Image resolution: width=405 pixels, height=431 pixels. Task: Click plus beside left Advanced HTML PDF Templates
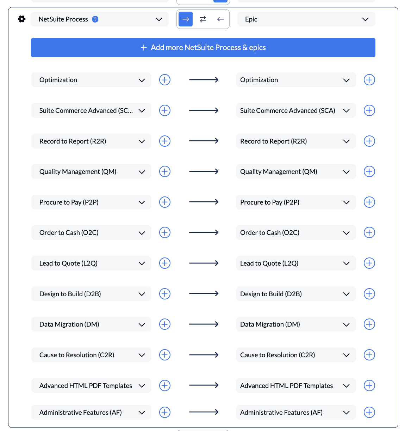coord(165,386)
